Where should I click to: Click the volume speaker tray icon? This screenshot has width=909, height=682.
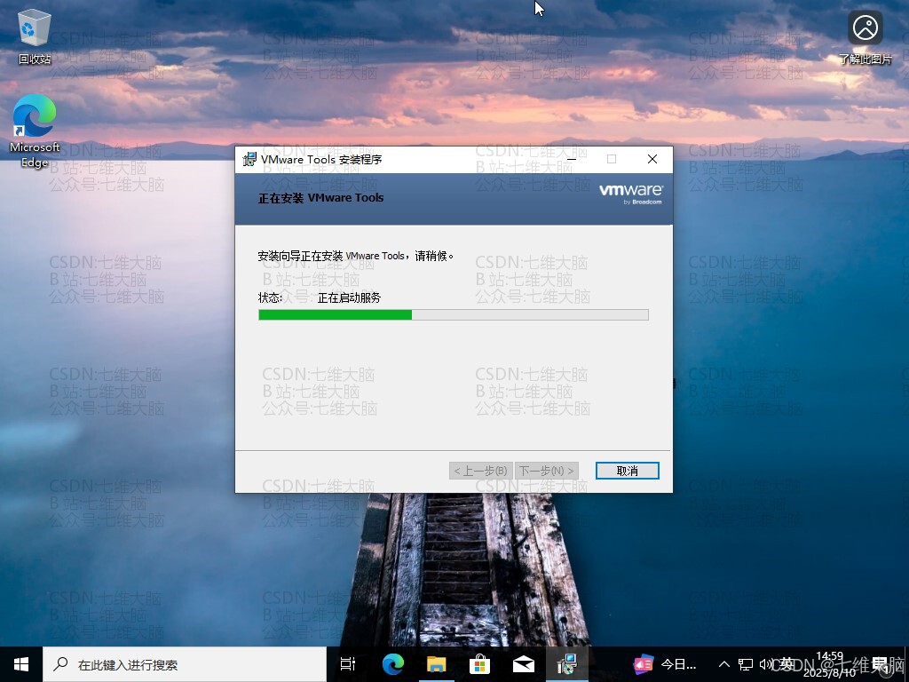click(x=766, y=664)
